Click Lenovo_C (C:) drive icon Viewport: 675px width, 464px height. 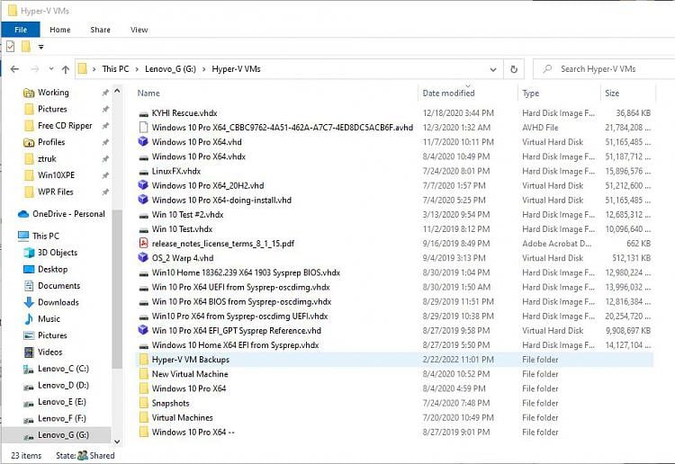pos(29,369)
